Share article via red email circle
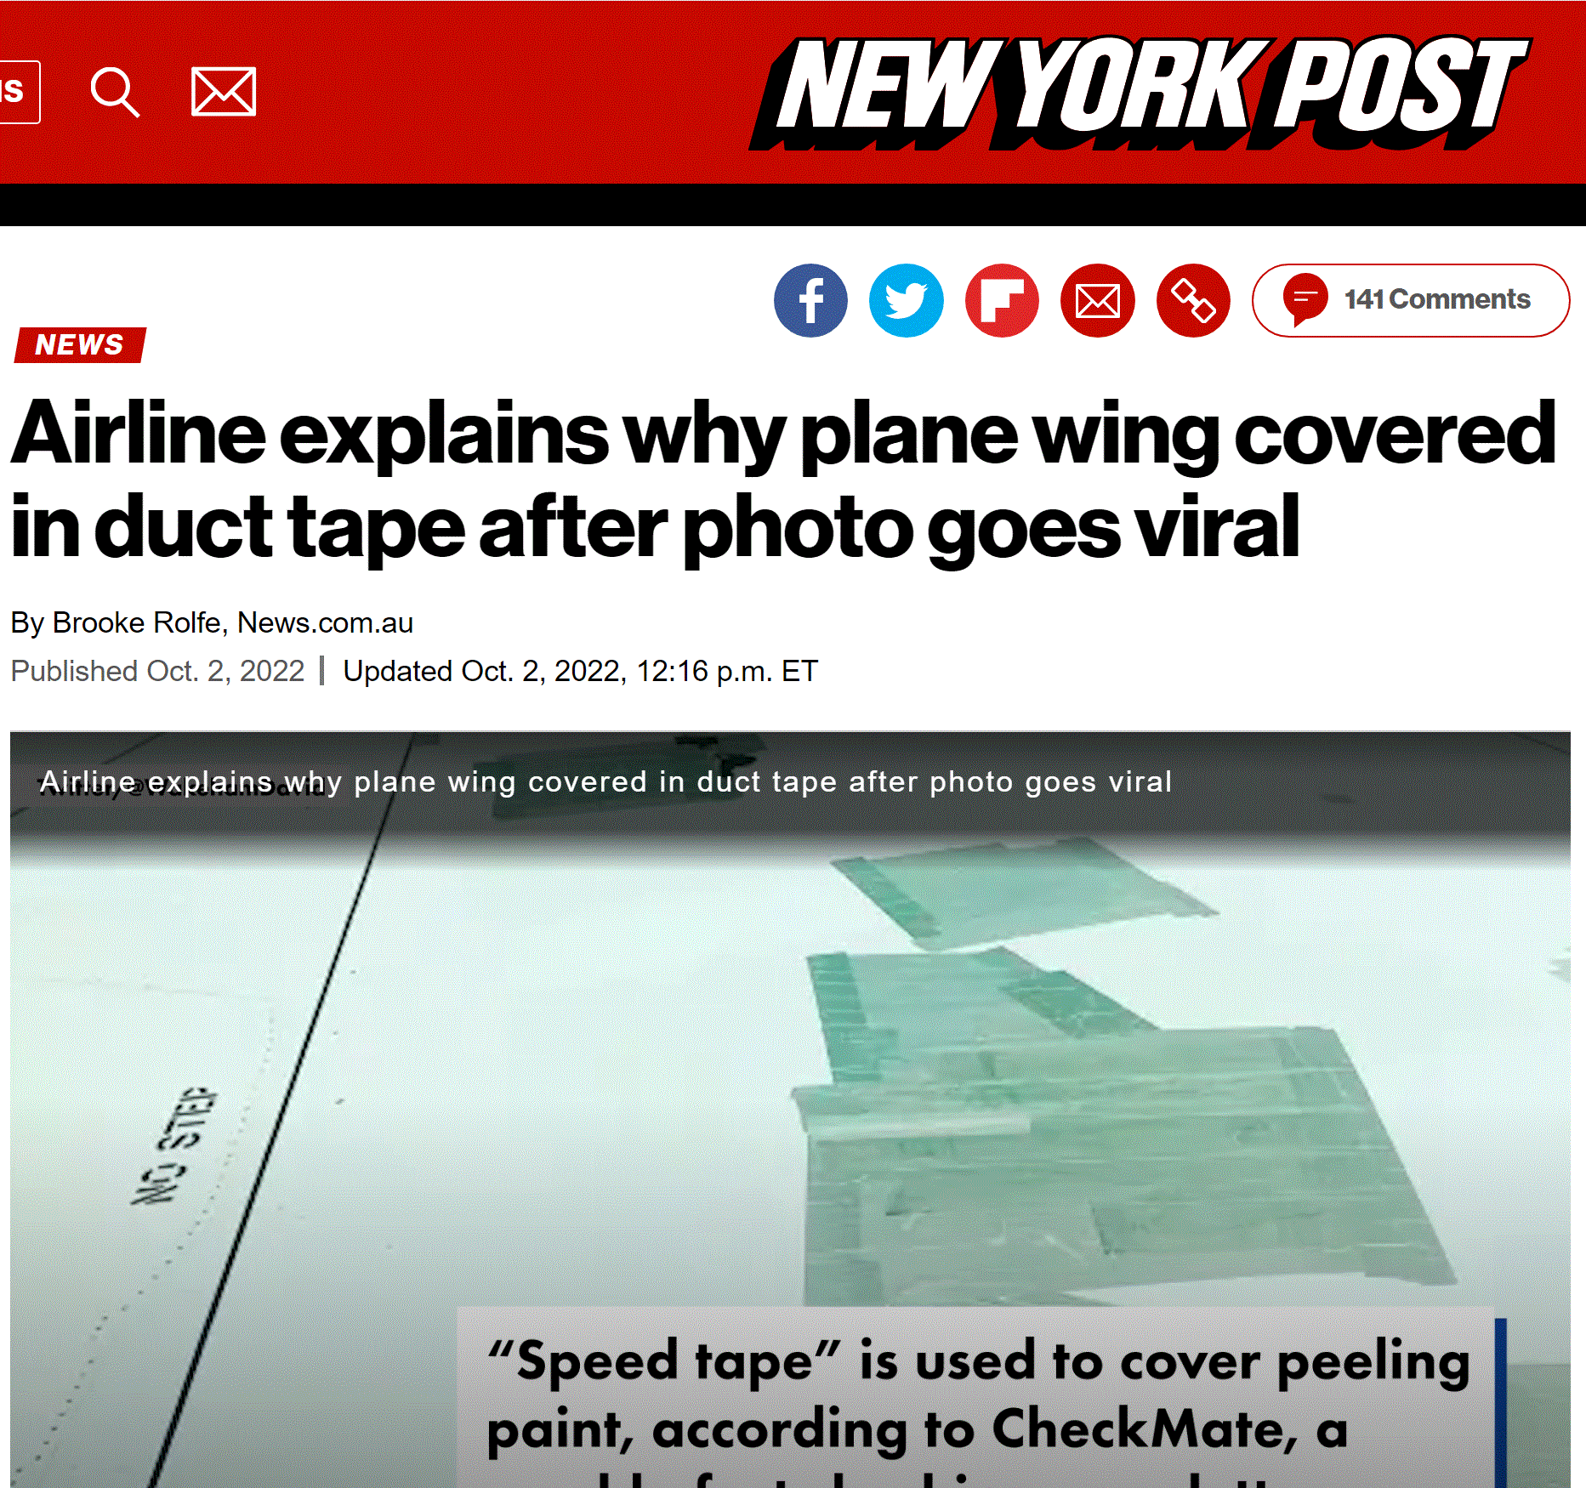 [x=1098, y=300]
